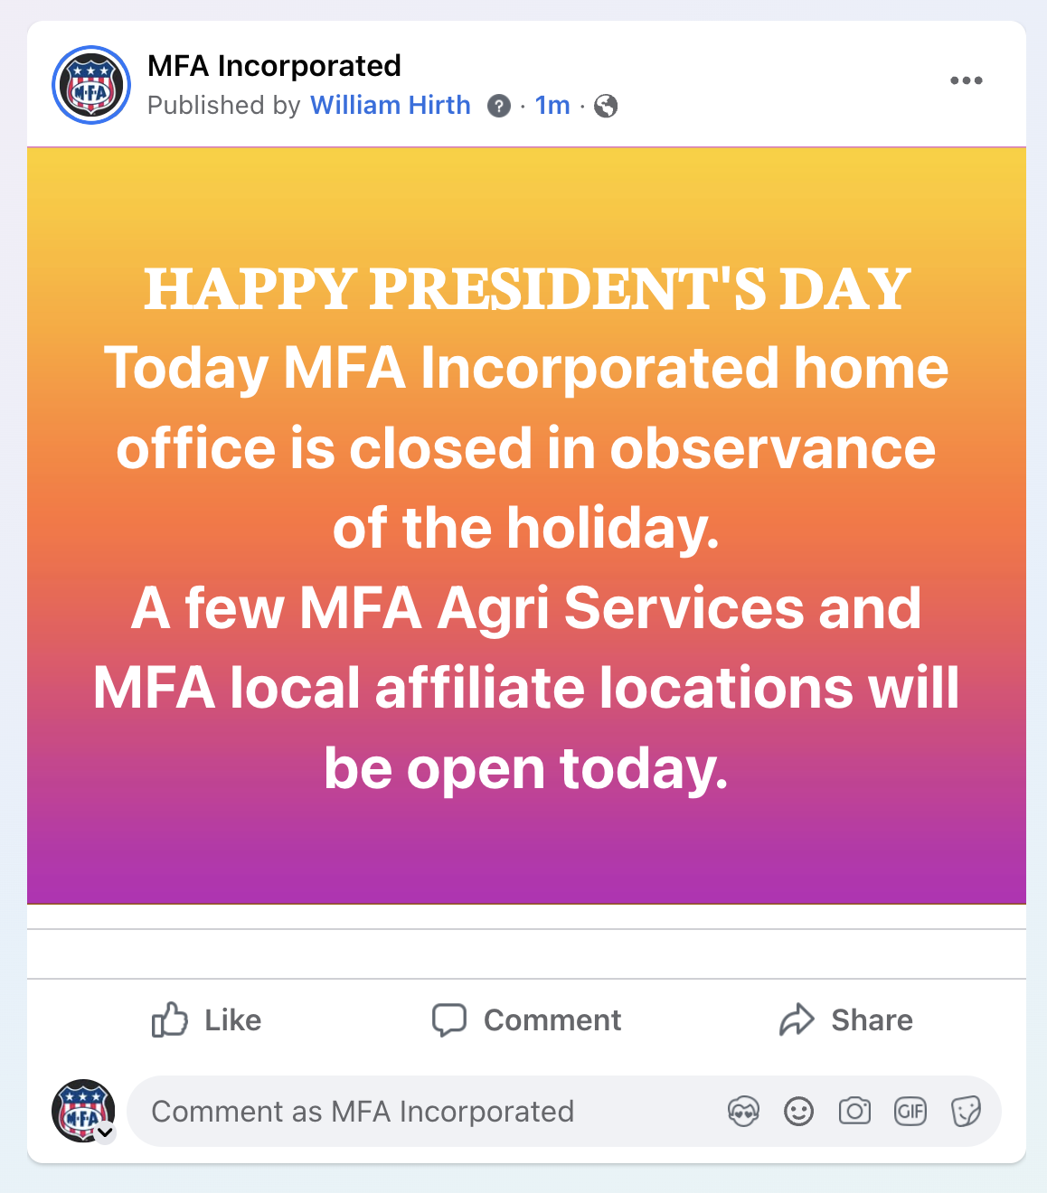Viewport: 1047px width, 1193px height.
Task: Expand the comment identity switcher chevron
Action: 106,1132
